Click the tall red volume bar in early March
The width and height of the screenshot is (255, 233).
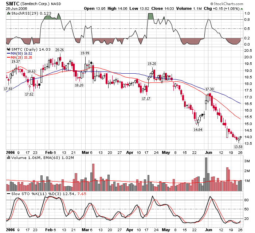tap(93, 177)
